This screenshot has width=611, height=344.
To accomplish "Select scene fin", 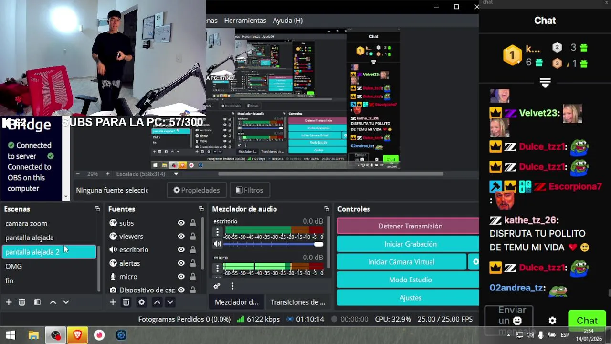I will tap(50, 280).
